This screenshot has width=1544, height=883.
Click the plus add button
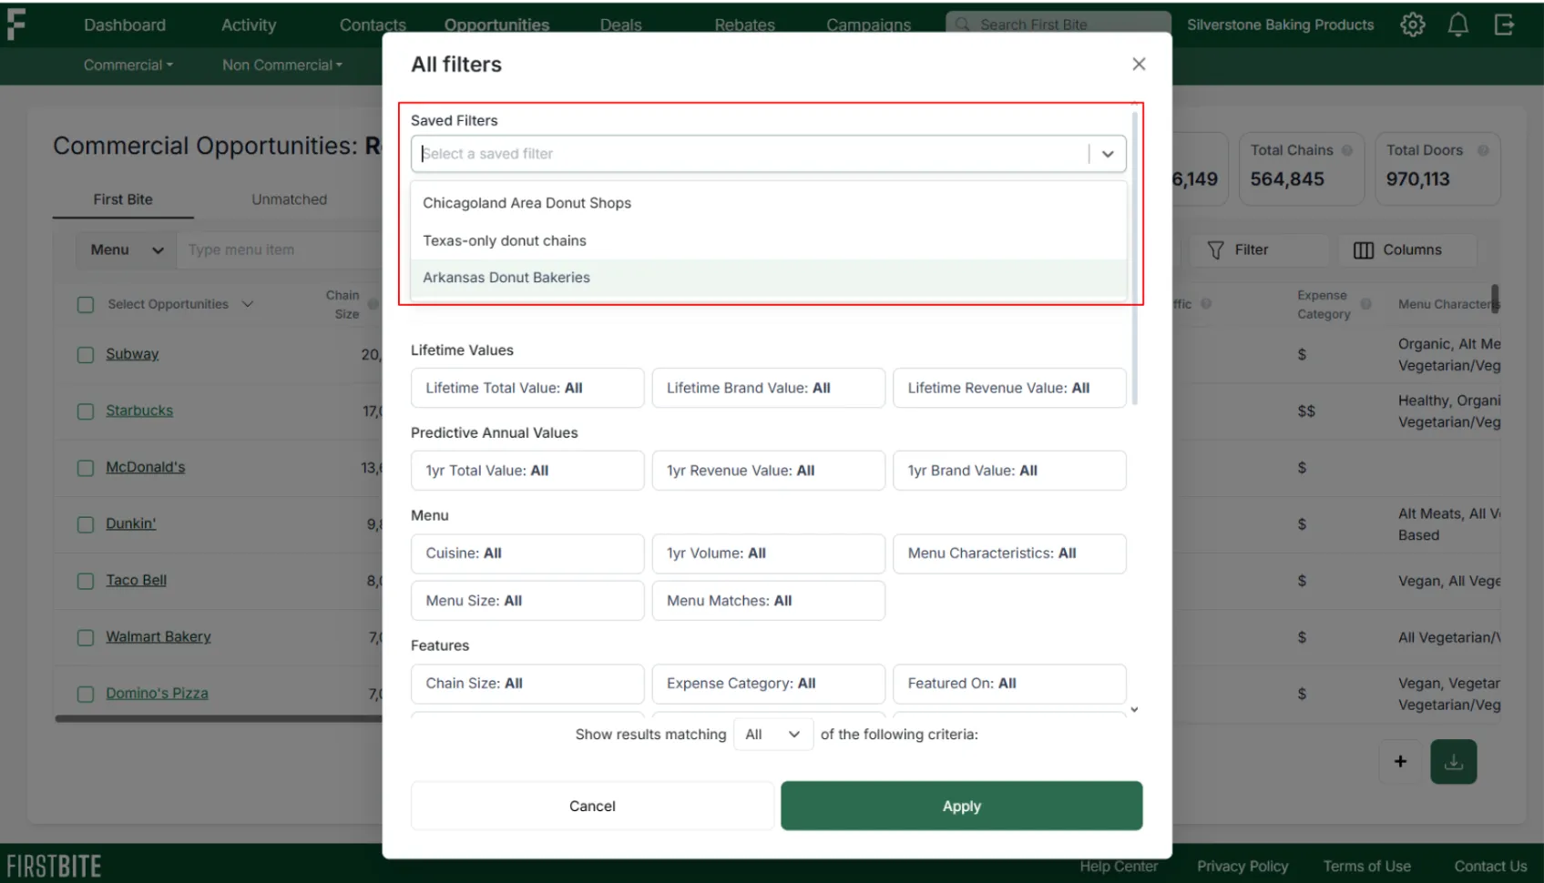click(1400, 761)
